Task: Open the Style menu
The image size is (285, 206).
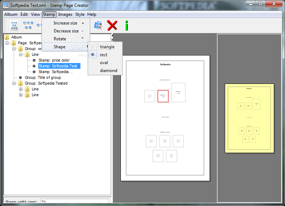Action: [x=80, y=14]
